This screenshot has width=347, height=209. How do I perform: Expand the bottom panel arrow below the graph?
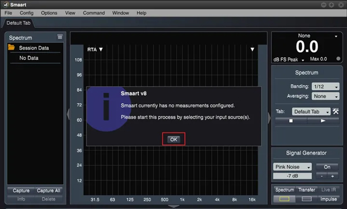pos(173,206)
